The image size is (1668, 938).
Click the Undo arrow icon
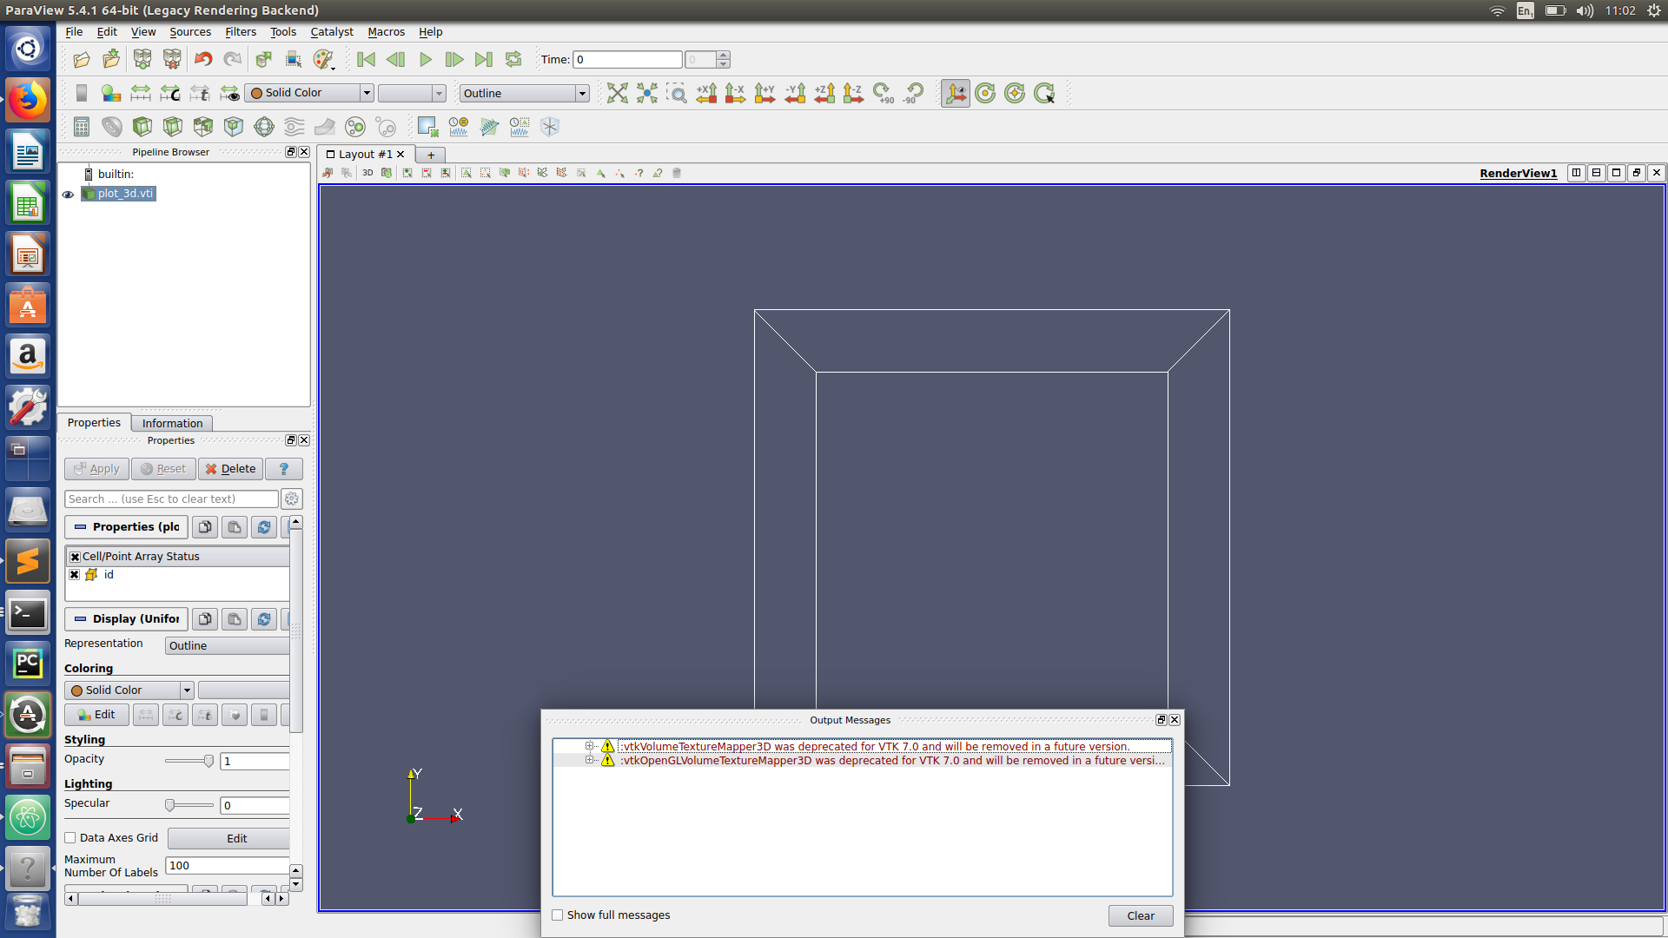[x=203, y=59]
